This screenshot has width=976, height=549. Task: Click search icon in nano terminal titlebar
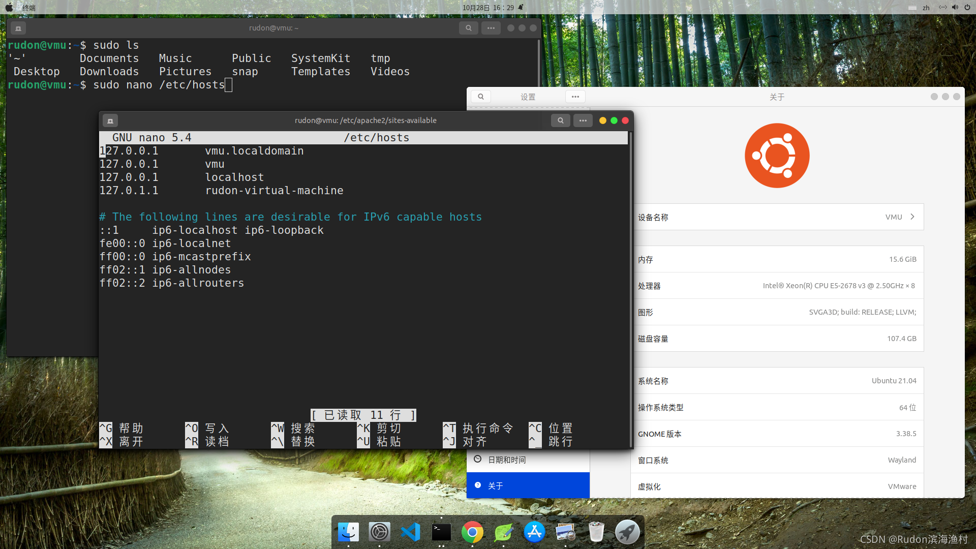pyautogui.click(x=560, y=120)
